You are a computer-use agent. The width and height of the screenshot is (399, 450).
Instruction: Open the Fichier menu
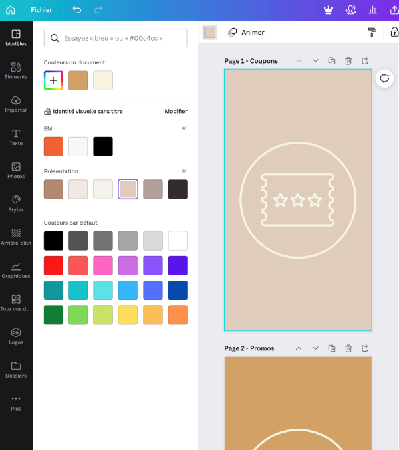(x=41, y=10)
